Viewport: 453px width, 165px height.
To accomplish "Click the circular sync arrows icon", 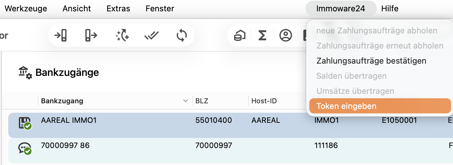I will (182, 35).
